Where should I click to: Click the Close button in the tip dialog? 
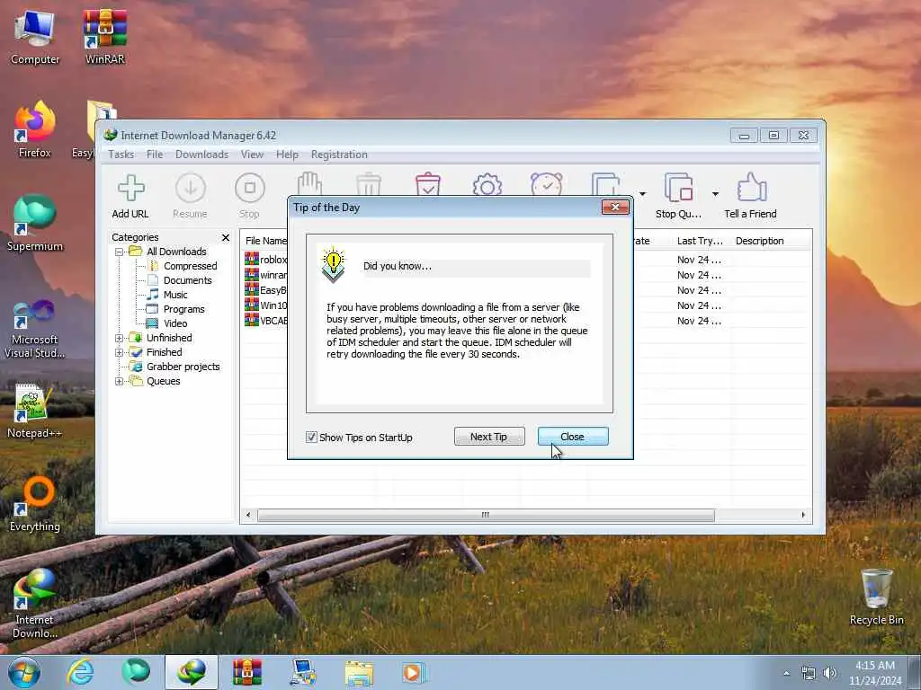pos(573,437)
